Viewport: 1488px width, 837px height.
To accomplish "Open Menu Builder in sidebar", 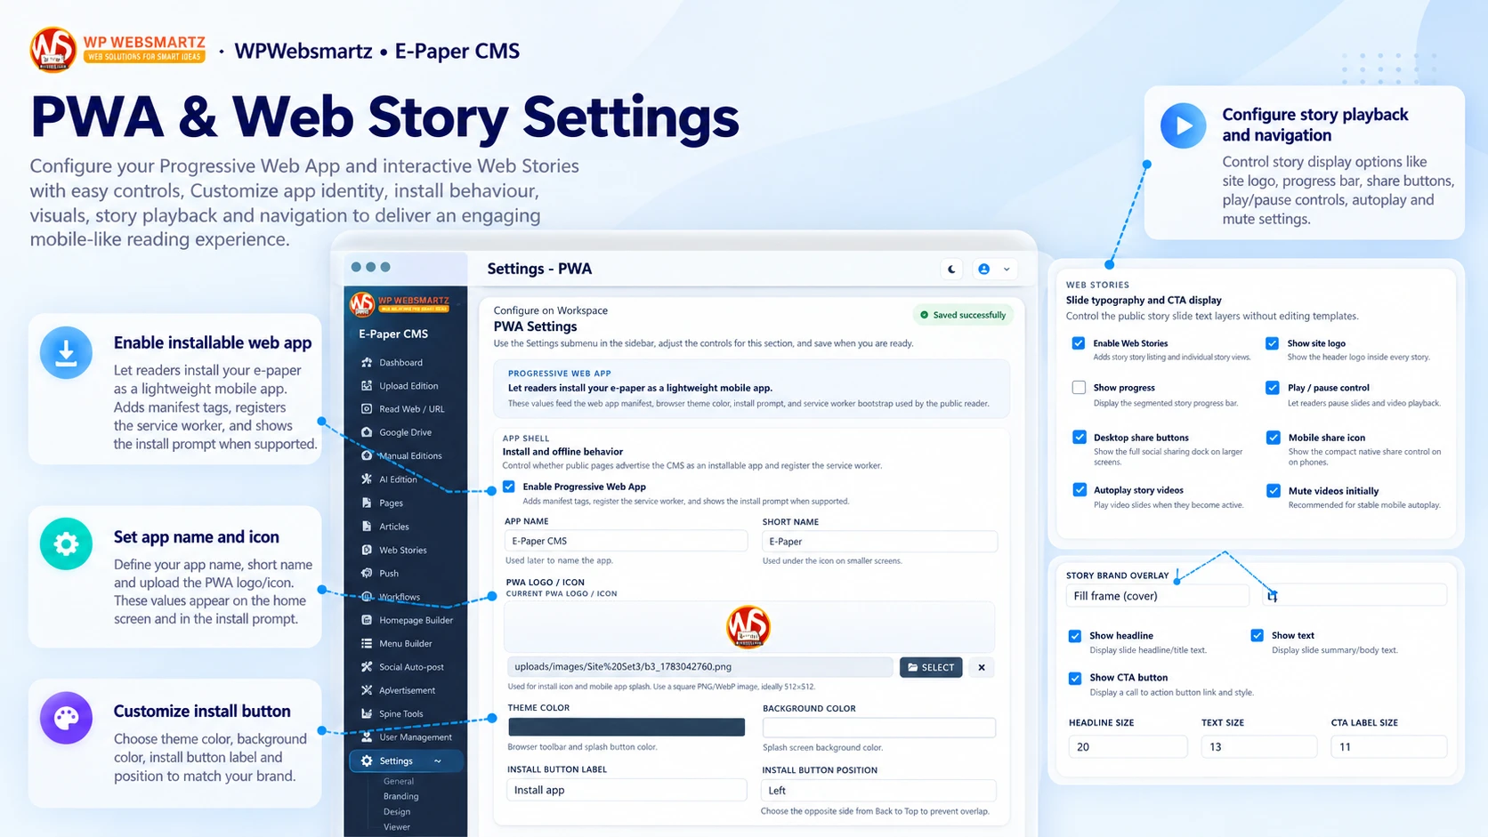I will point(404,644).
